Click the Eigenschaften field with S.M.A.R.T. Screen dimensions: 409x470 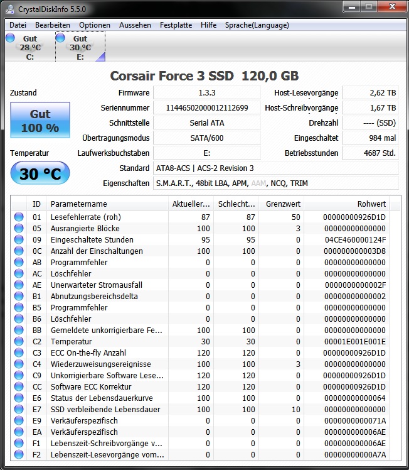(x=276, y=183)
